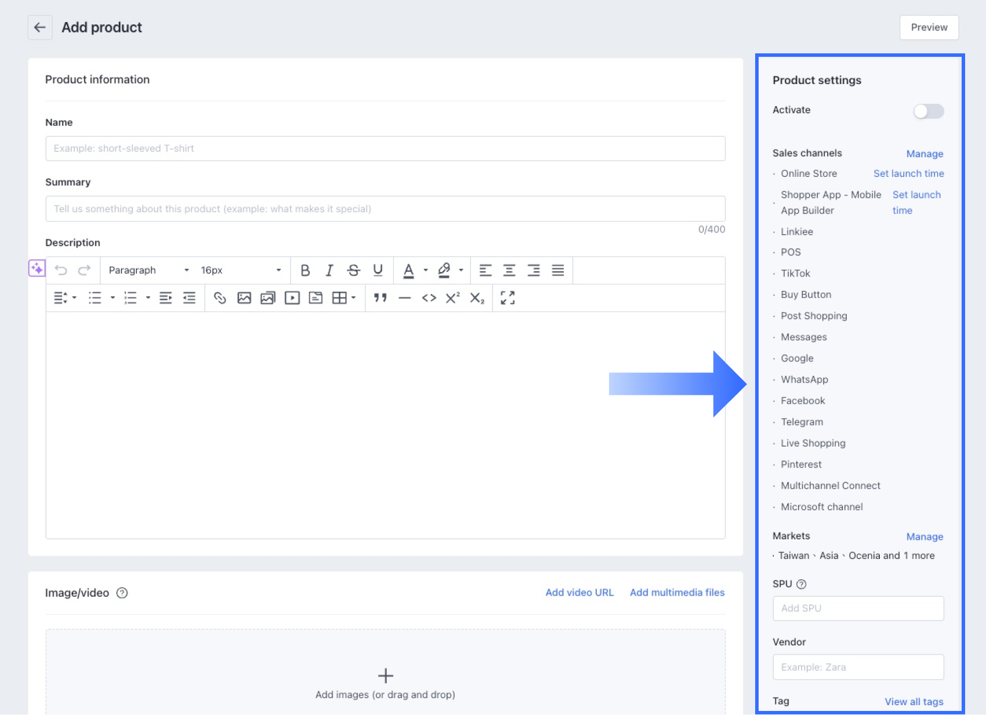Image resolution: width=986 pixels, height=715 pixels.
Task: Add a blockquote to the description
Action: click(x=380, y=298)
